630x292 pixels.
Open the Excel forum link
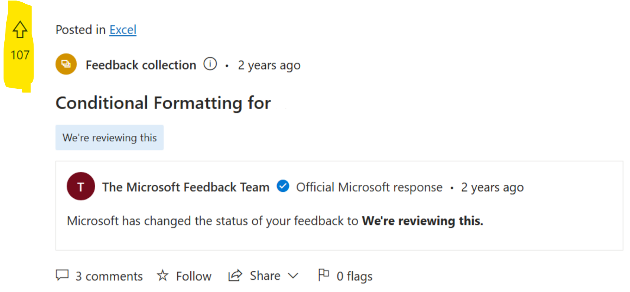(x=123, y=30)
